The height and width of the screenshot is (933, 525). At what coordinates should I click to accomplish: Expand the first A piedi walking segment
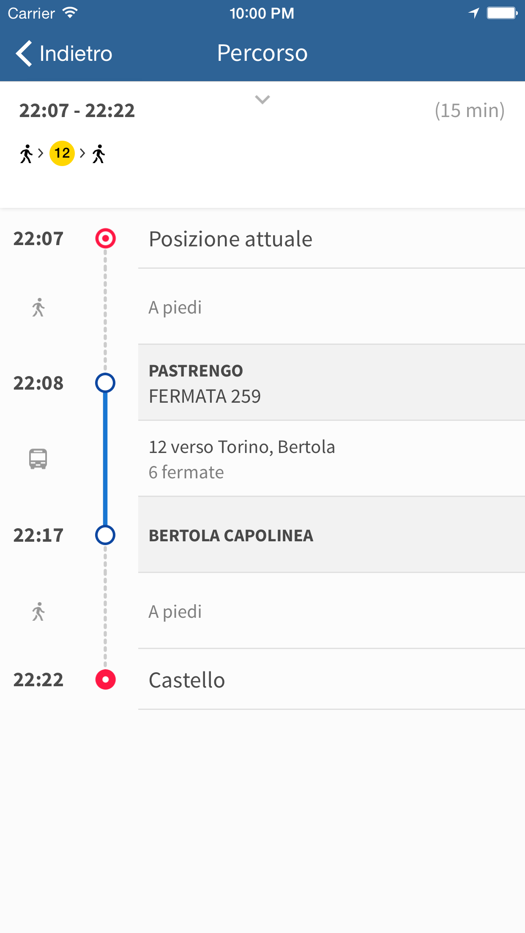[x=175, y=307]
